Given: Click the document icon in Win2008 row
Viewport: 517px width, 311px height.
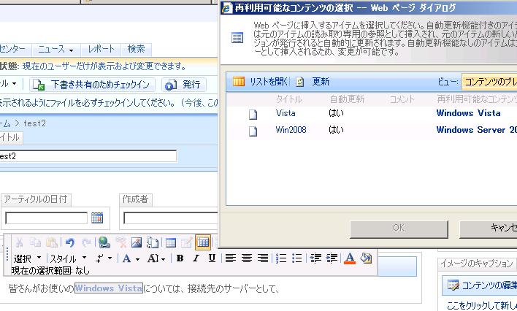Looking at the screenshot, I should pos(253,131).
